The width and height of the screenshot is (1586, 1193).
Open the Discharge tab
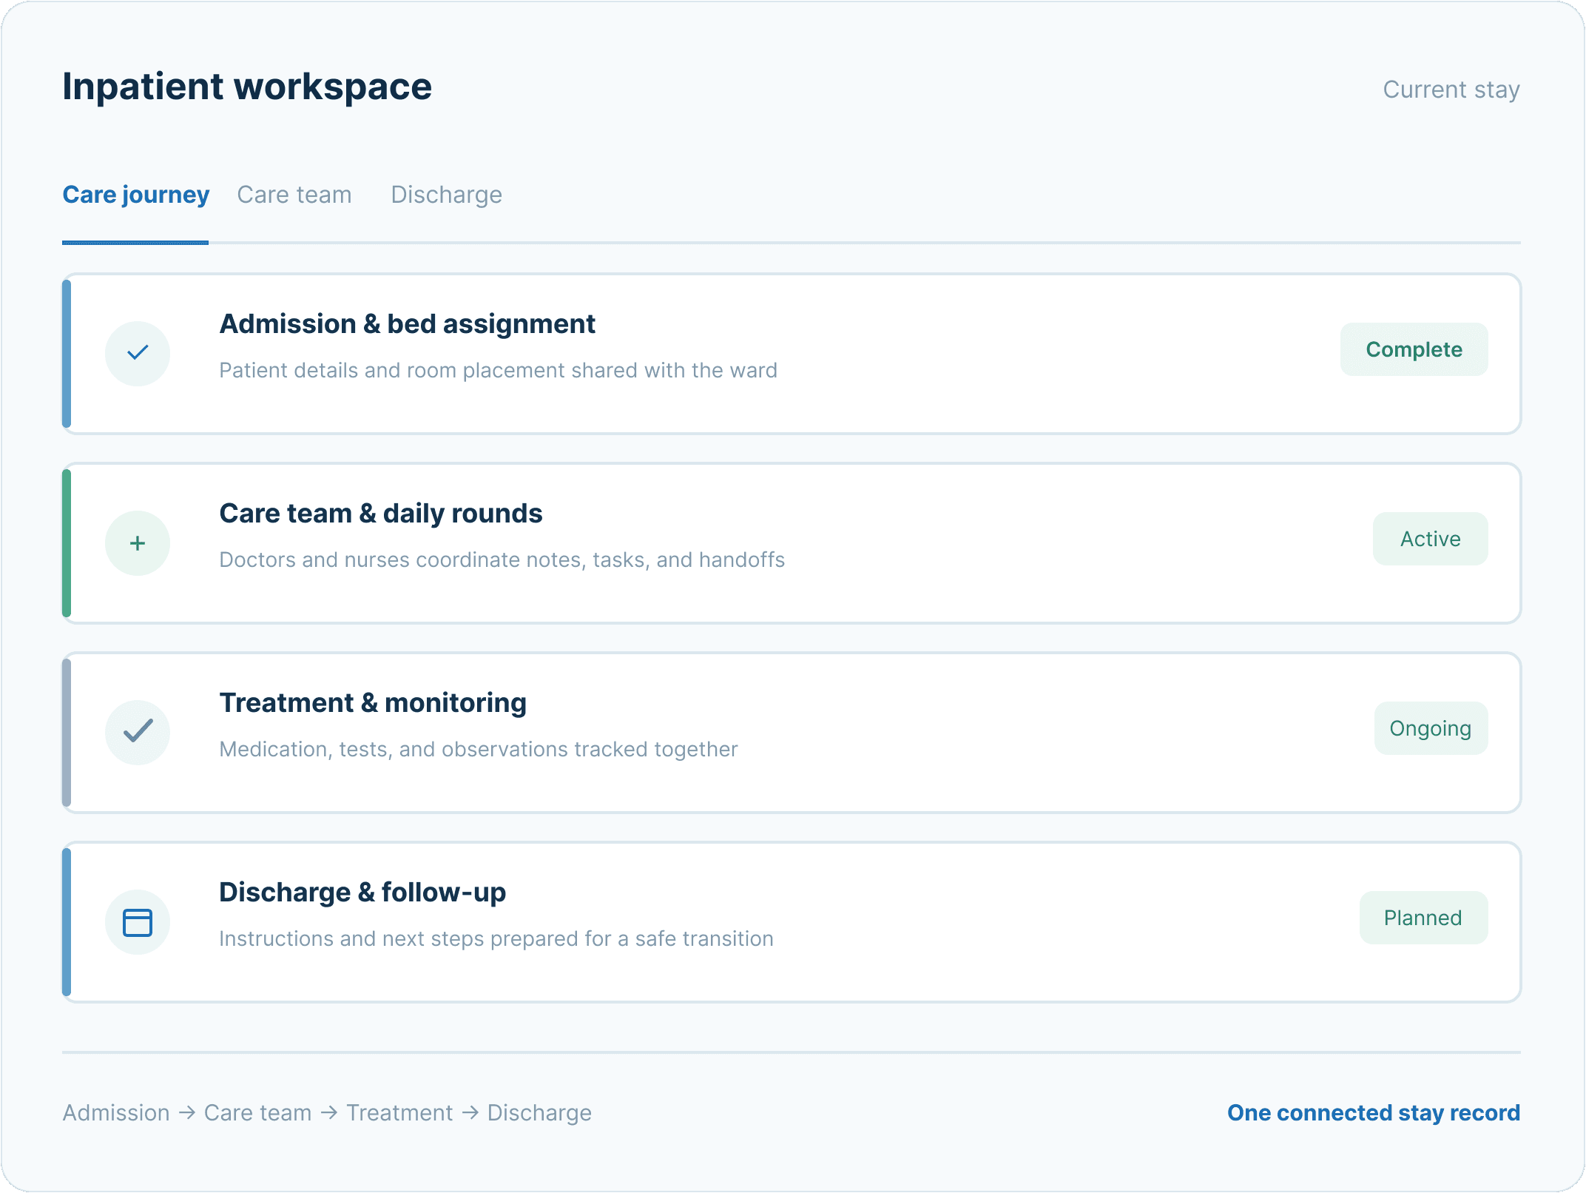pos(446,195)
